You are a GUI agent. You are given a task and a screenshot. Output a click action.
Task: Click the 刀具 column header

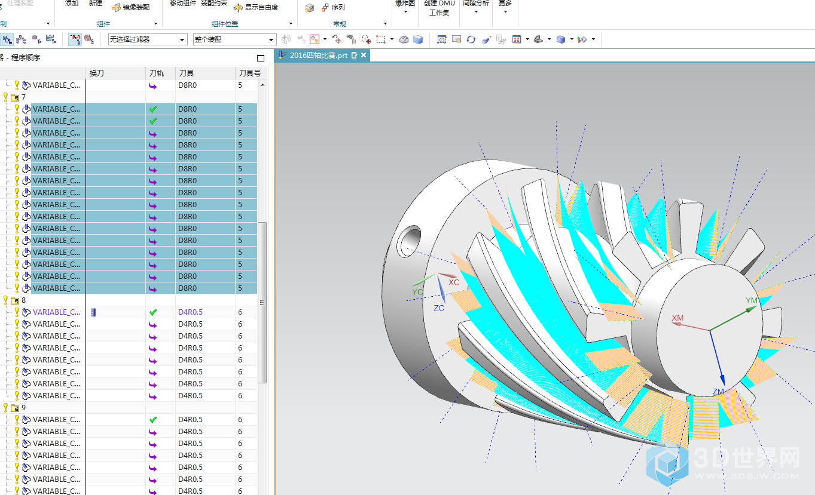click(x=205, y=73)
